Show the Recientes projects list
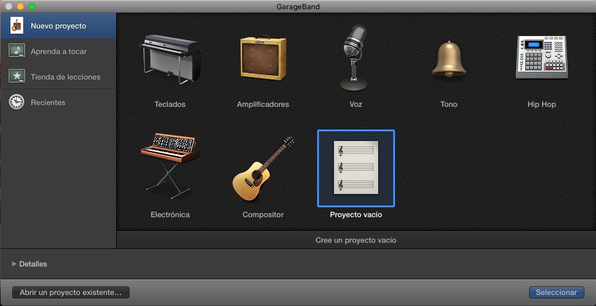Image resolution: width=596 pixels, height=306 pixels. tap(58, 102)
